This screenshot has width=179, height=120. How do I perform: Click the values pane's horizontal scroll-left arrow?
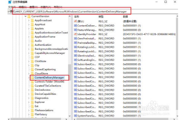coord(75,119)
